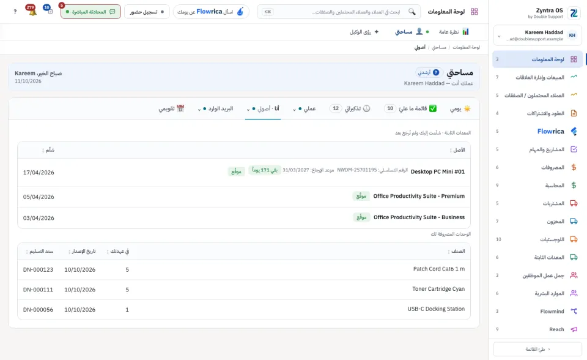Click the Human Resources people icon
The width and height of the screenshot is (587, 360).
click(x=574, y=293)
